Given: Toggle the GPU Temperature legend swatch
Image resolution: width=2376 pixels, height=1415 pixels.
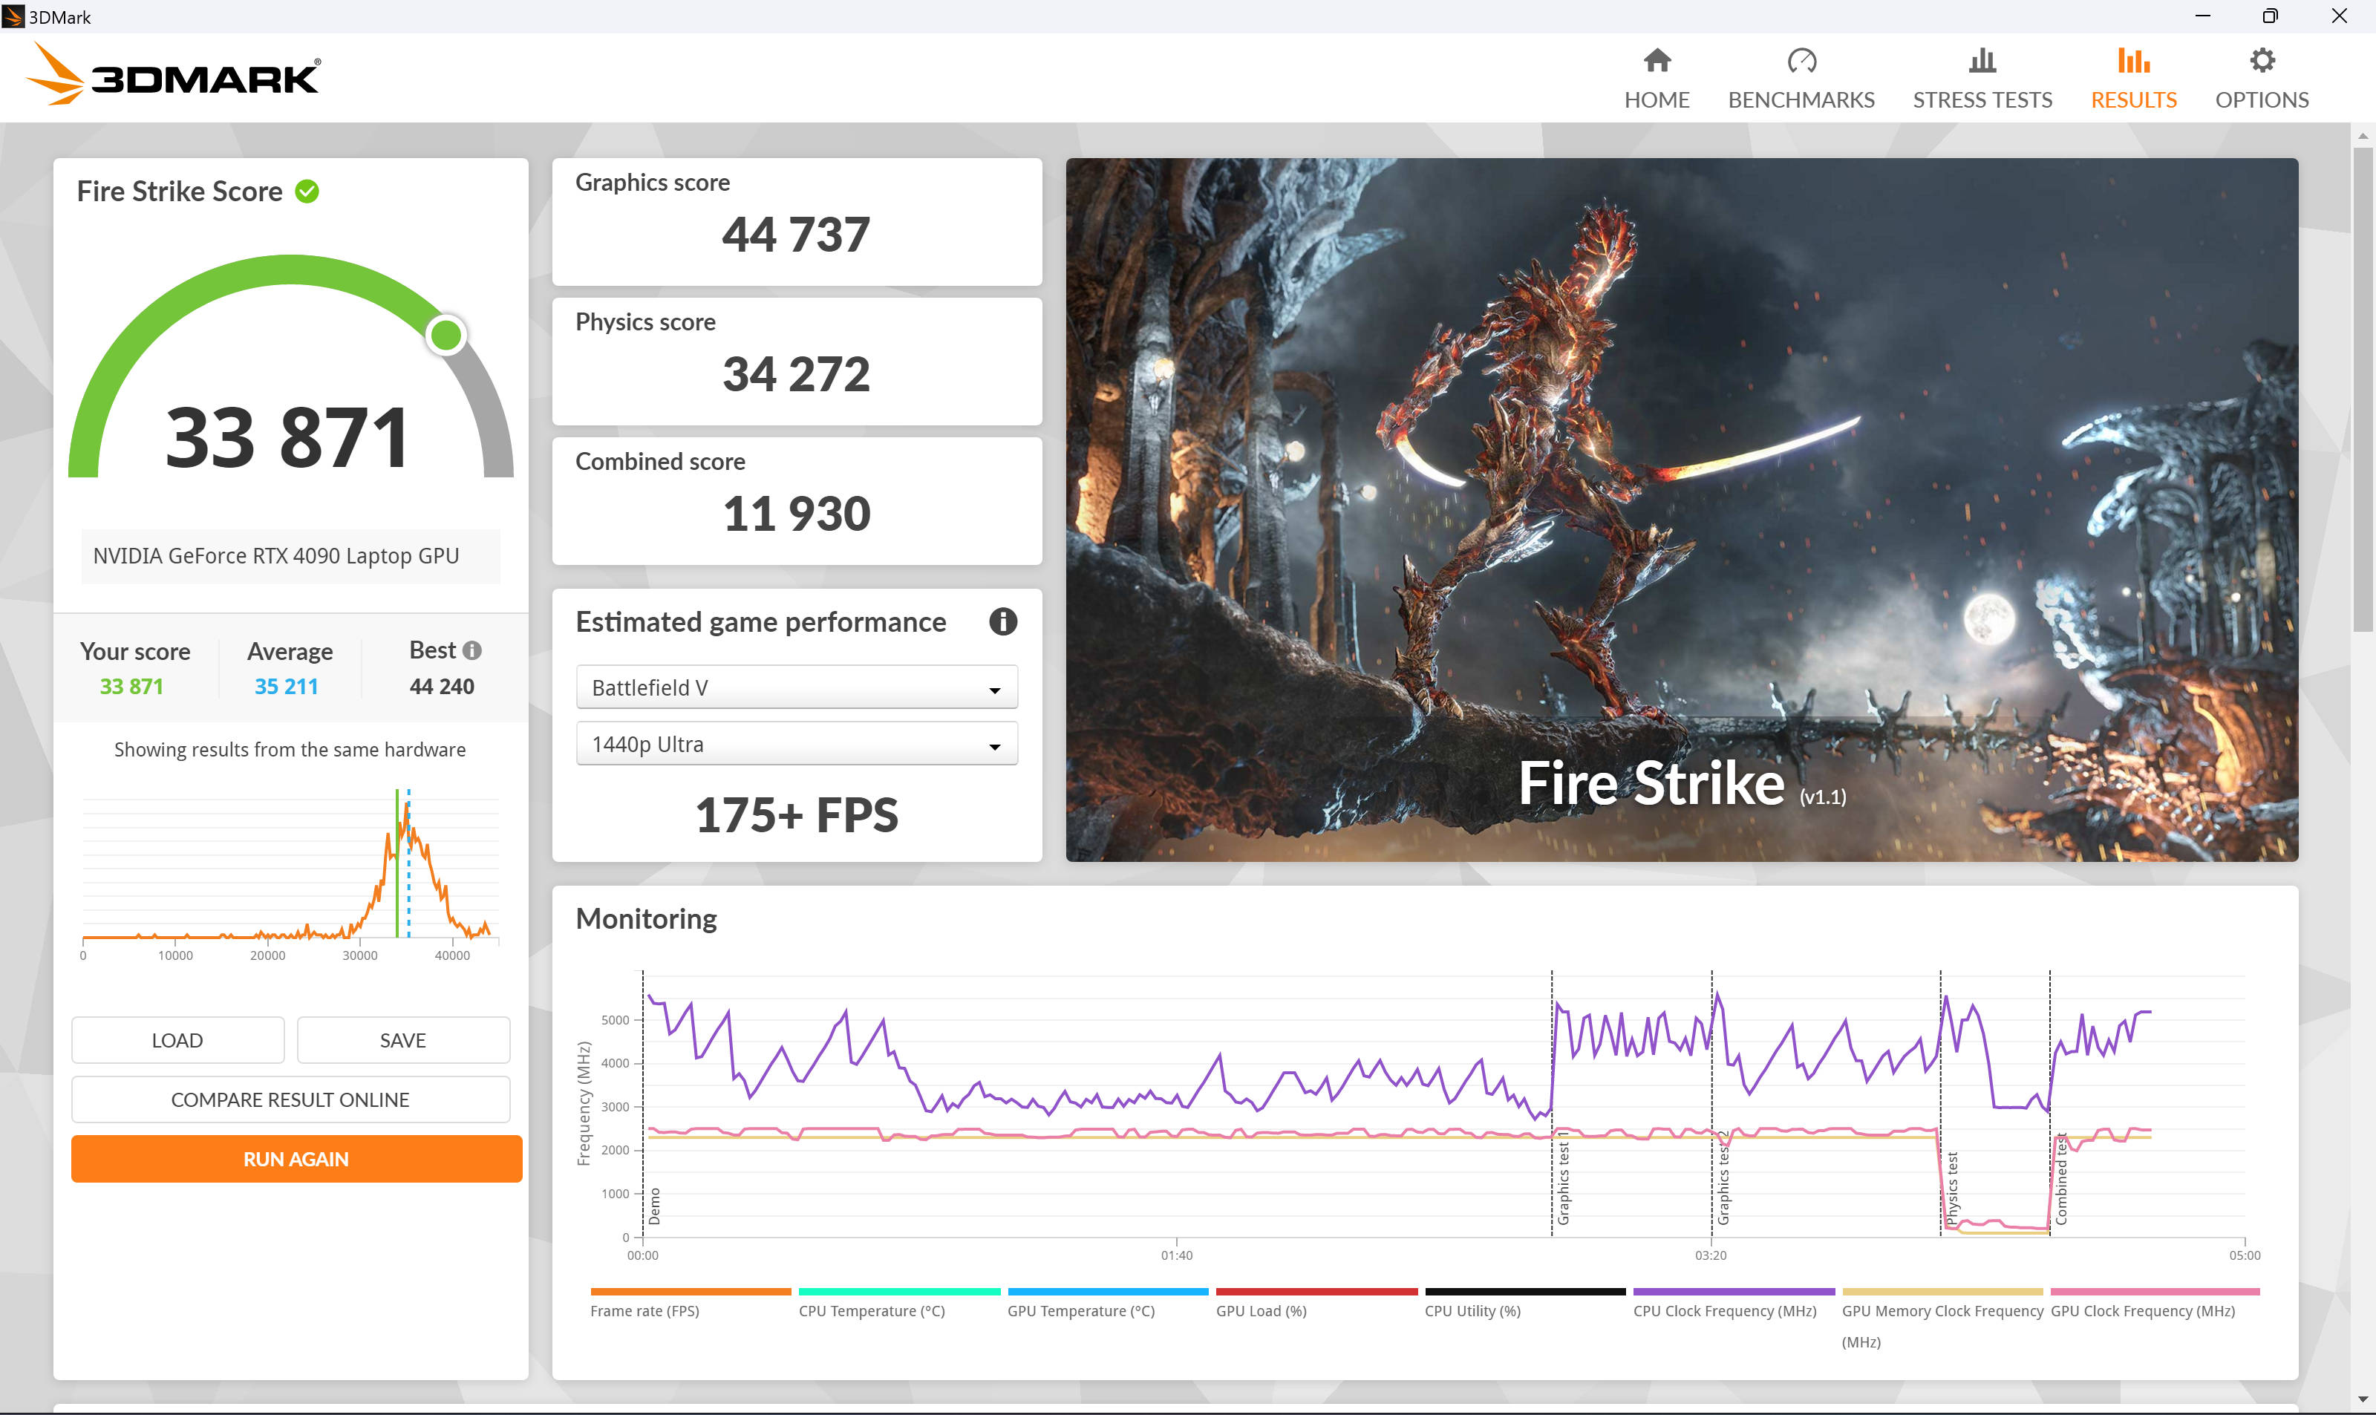Looking at the screenshot, I should click(x=1108, y=1292).
